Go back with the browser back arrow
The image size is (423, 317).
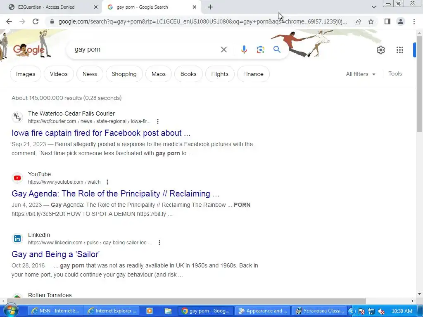click(9, 21)
